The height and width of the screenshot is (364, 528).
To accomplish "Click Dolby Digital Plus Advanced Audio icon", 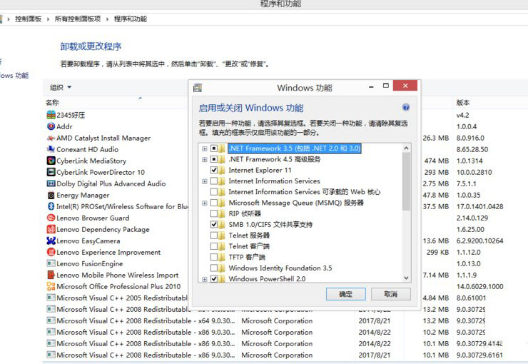I will coord(51,183).
